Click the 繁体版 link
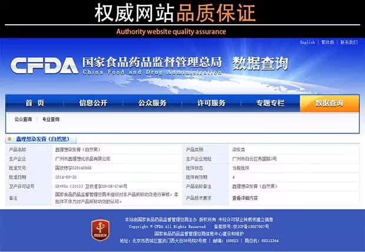The height and width of the screenshot is (252, 365). pos(328,42)
